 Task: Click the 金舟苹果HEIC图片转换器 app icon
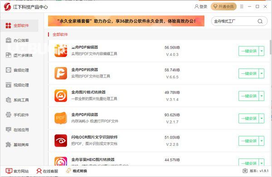click(61, 161)
